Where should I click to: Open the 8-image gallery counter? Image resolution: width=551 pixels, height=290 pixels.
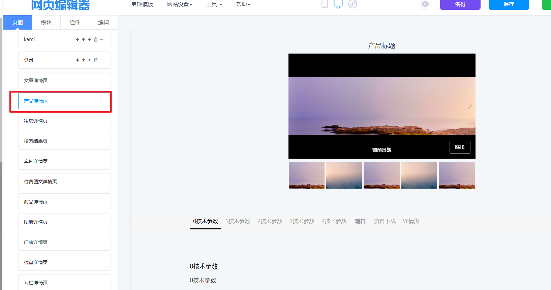(460, 147)
